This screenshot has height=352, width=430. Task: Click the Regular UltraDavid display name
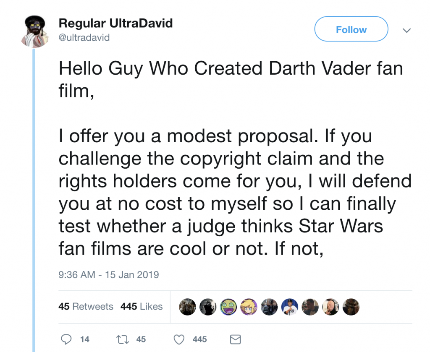(x=115, y=23)
